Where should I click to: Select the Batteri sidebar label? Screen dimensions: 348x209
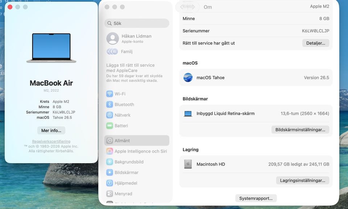point(121,126)
